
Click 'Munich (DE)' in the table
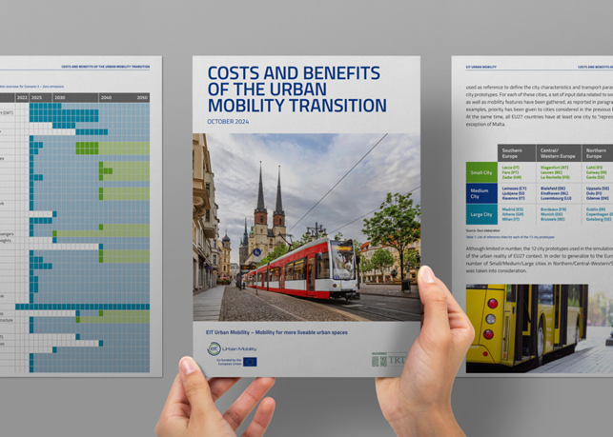click(553, 214)
